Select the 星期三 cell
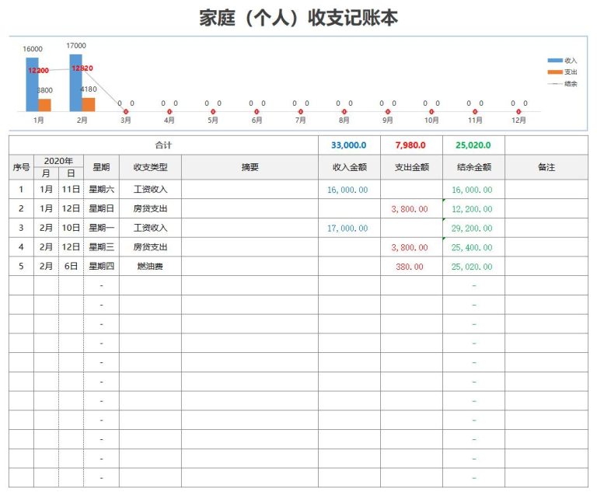The height and width of the screenshot is (496, 597). [x=101, y=247]
